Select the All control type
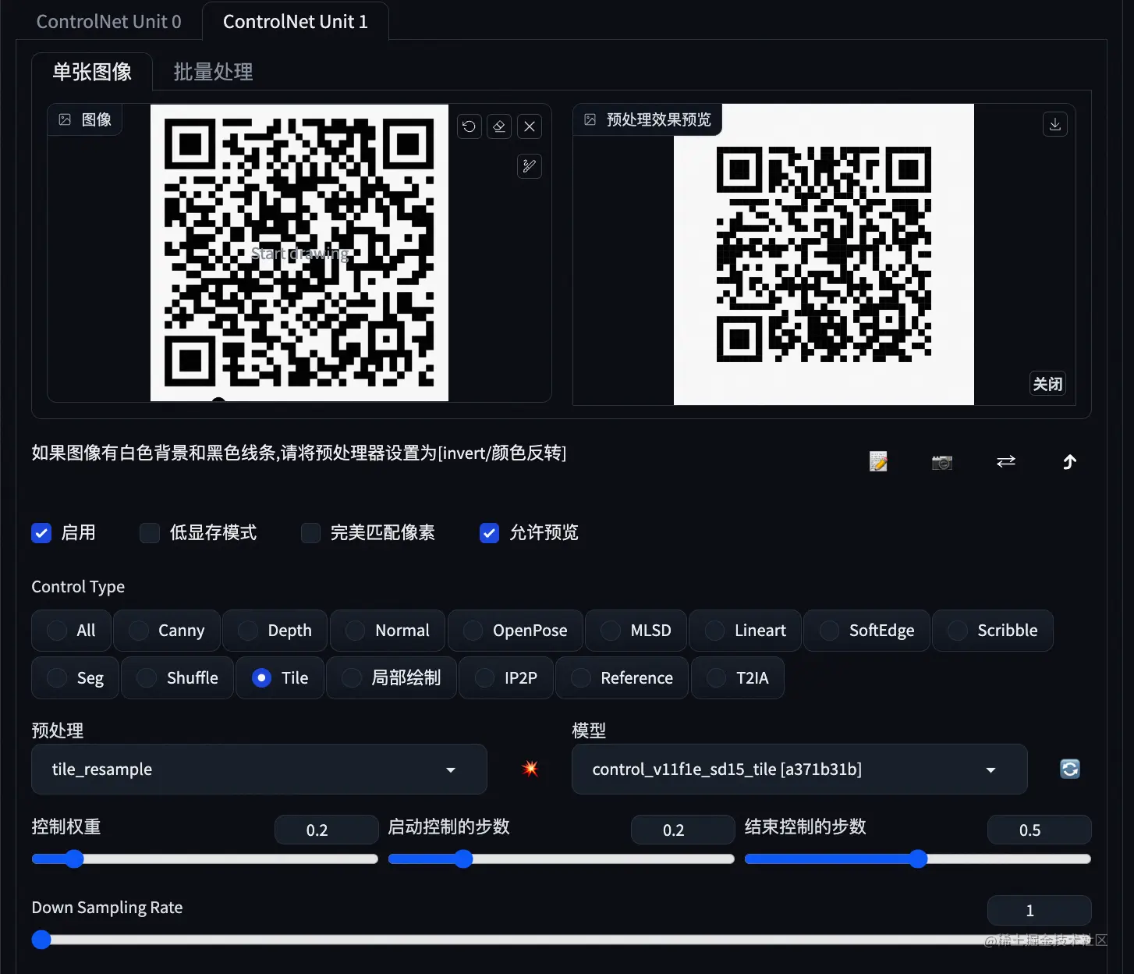1134x974 pixels. [x=72, y=631]
